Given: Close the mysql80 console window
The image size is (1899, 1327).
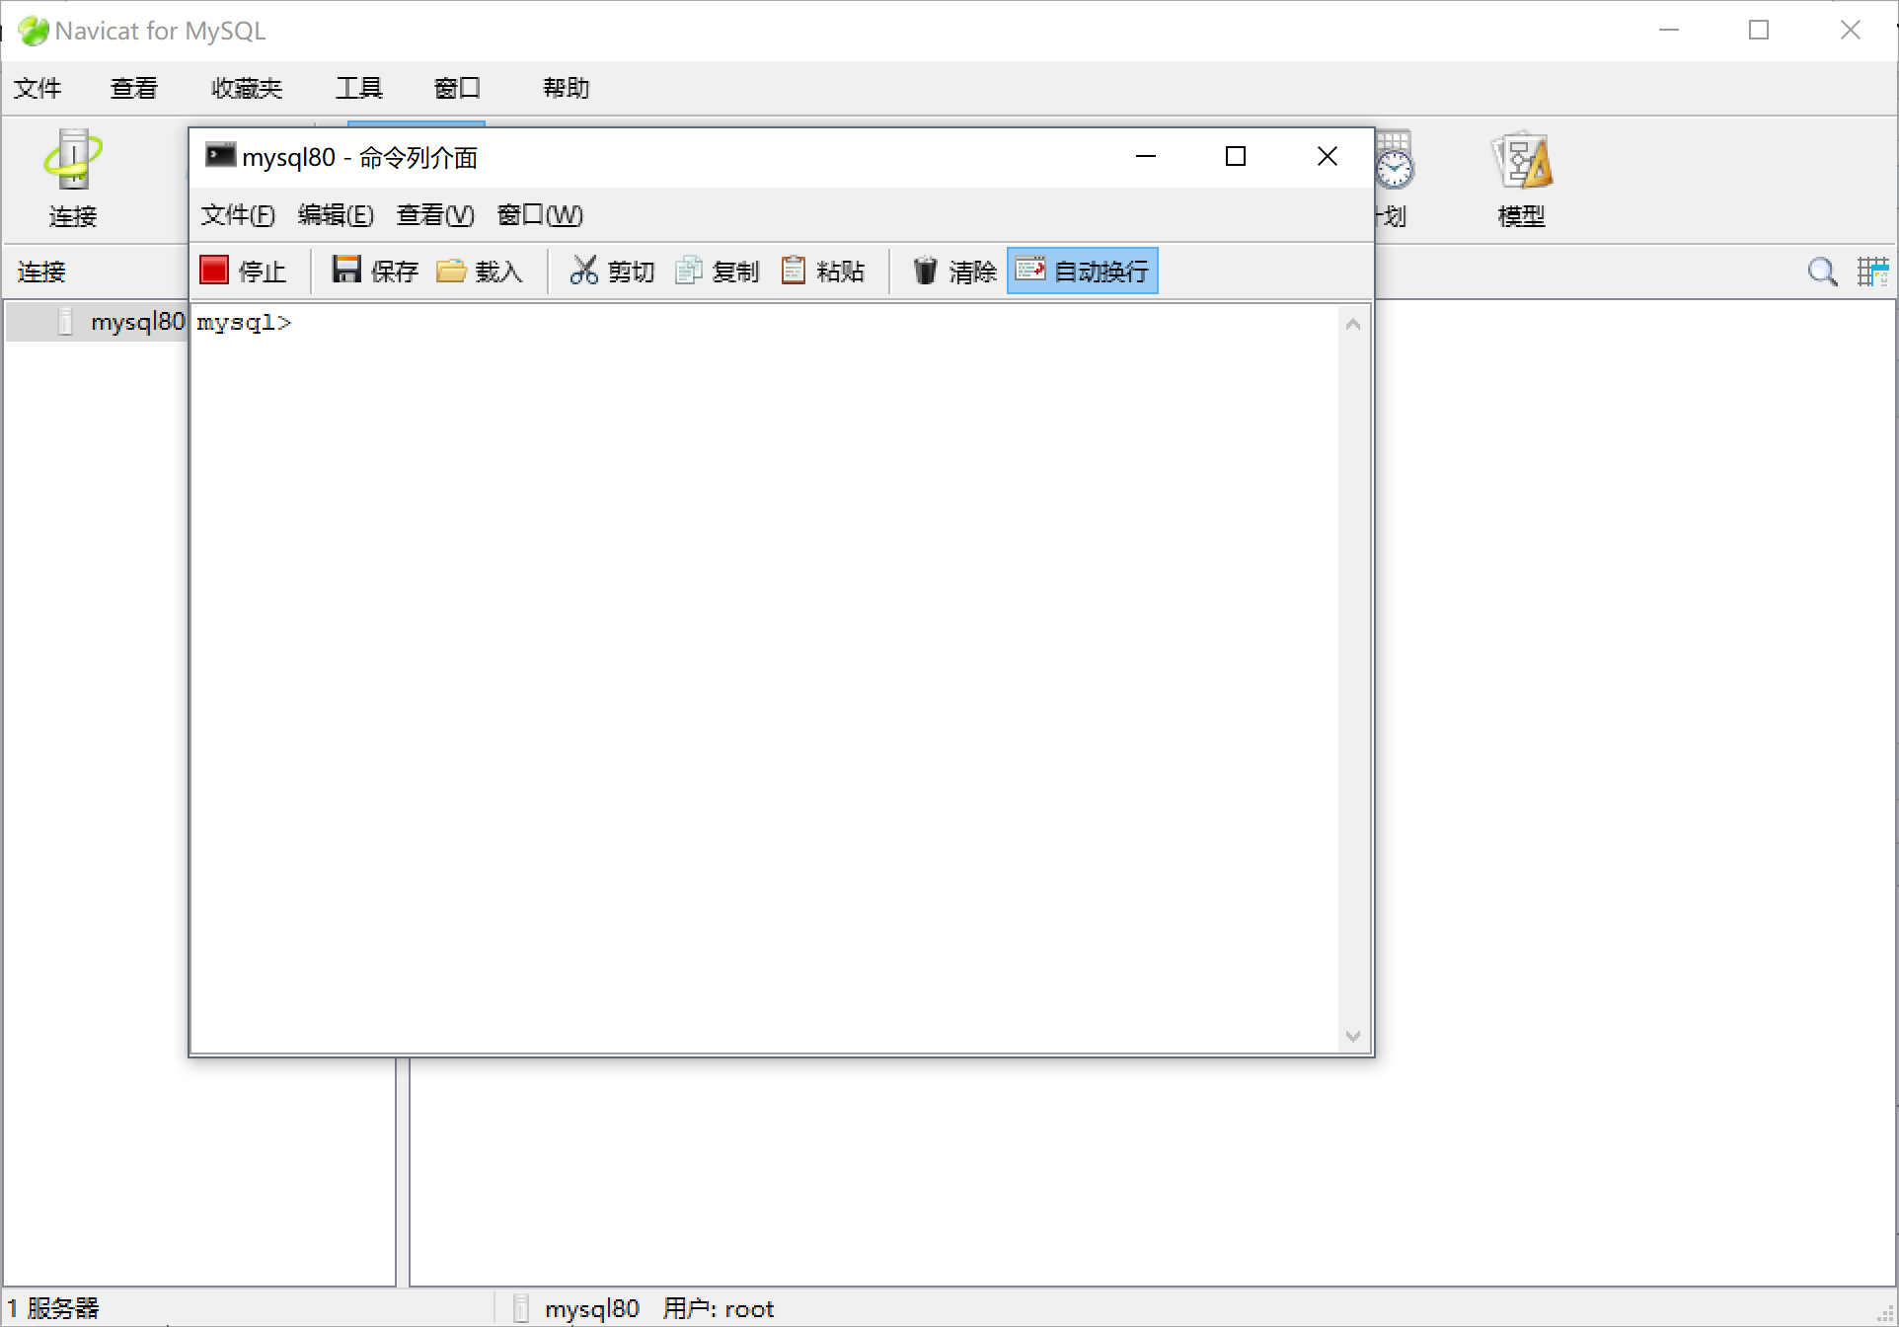Looking at the screenshot, I should [x=1328, y=156].
